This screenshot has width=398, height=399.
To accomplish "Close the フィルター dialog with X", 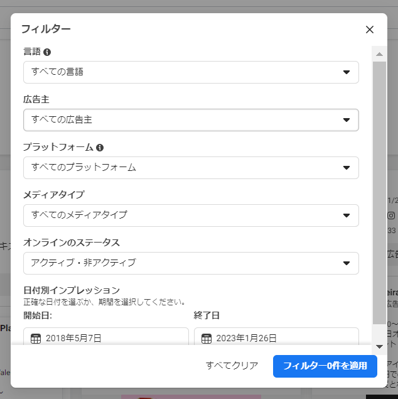I will coord(370,30).
